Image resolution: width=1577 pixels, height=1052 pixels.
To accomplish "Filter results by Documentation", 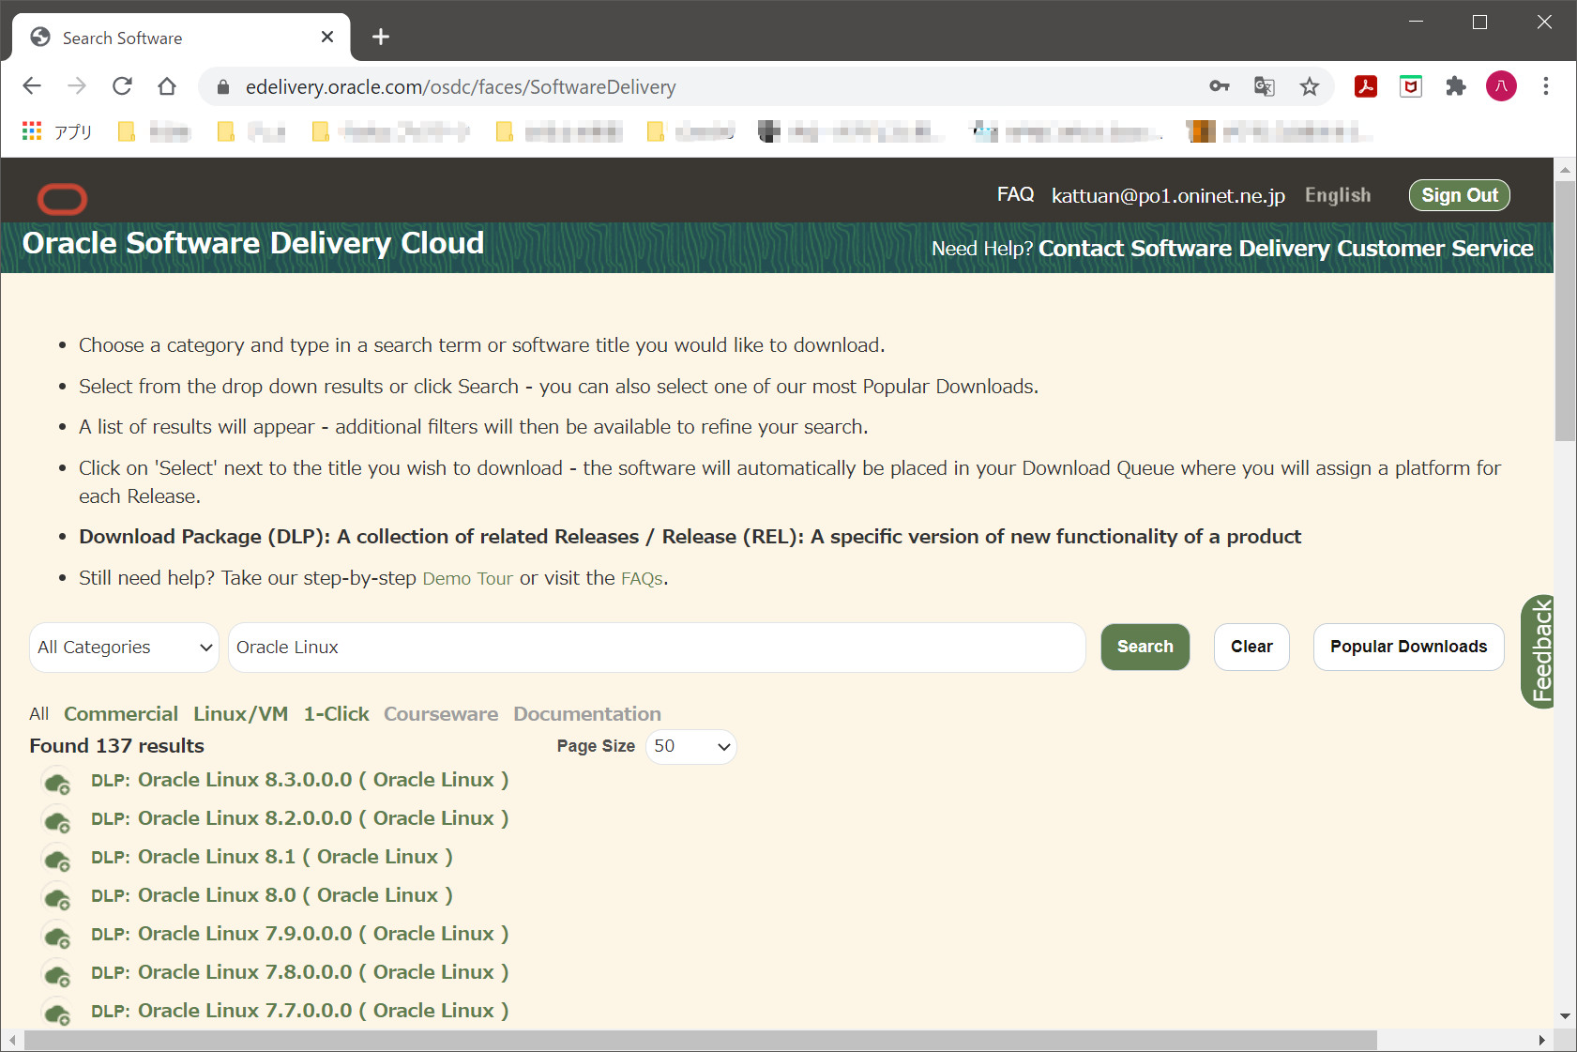I will click(x=587, y=714).
